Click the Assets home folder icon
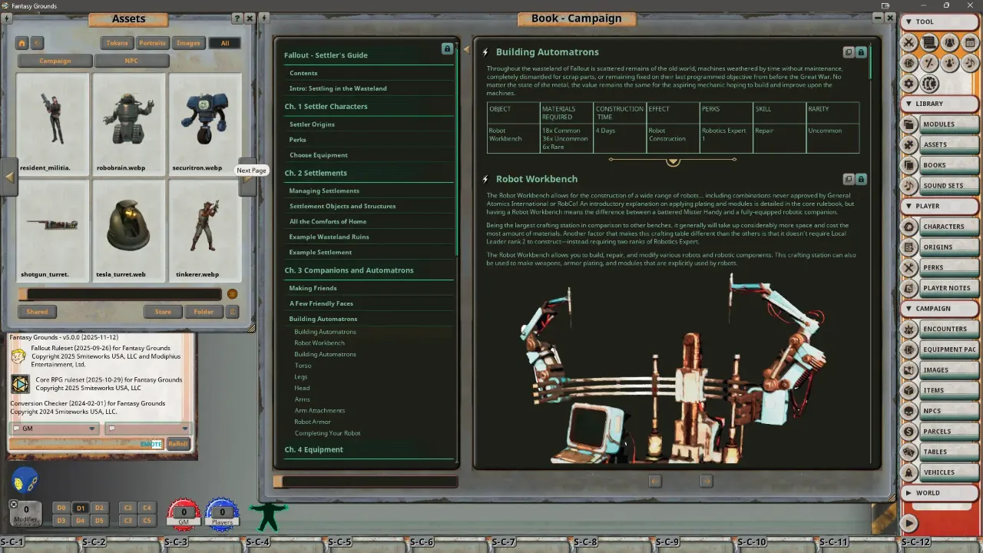 [x=22, y=43]
